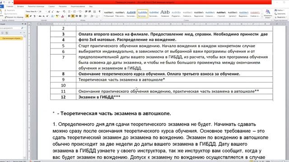
Task: Click Borders icon in Paragraph group
Action: 97,16
